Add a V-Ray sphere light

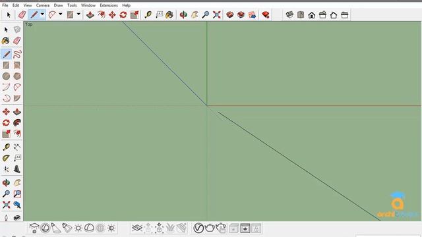pyautogui.click(x=45, y=228)
